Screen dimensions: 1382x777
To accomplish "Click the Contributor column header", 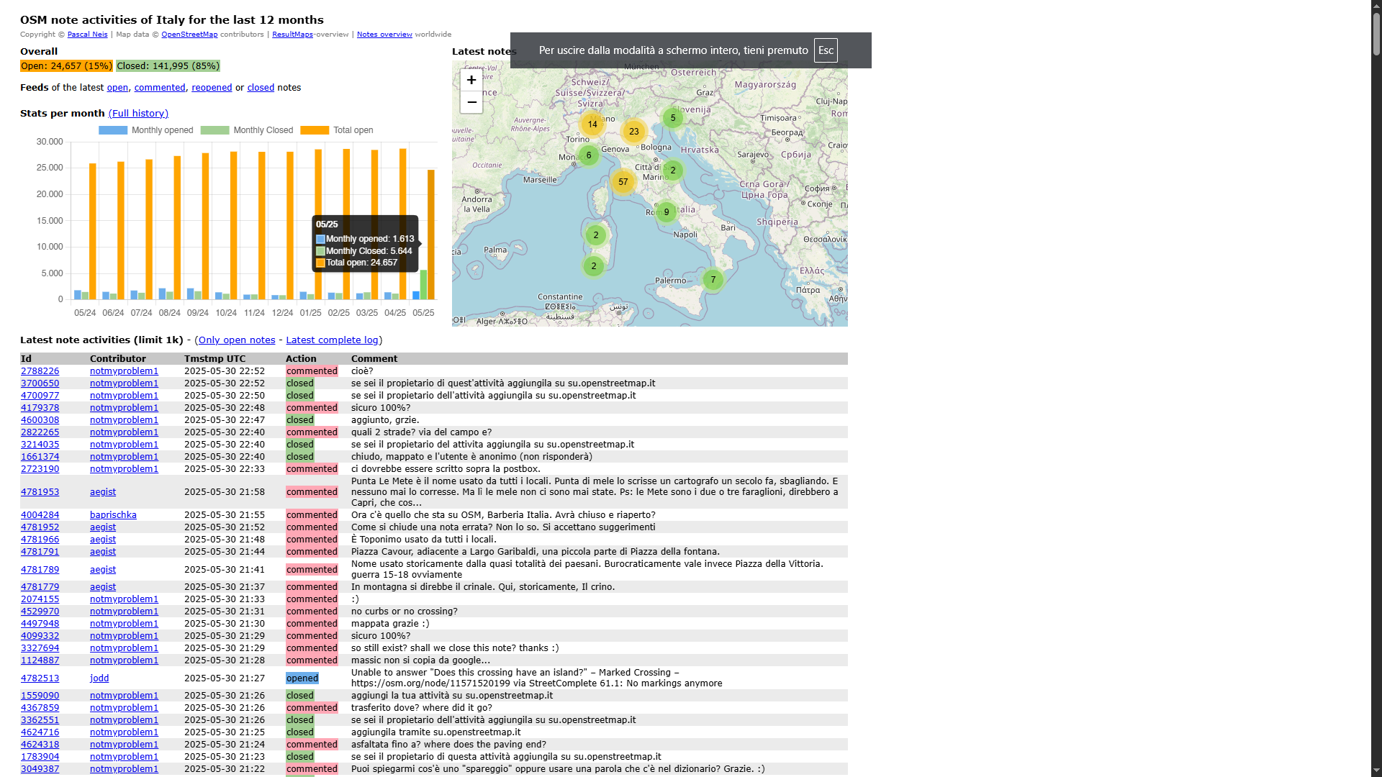I will (x=118, y=359).
